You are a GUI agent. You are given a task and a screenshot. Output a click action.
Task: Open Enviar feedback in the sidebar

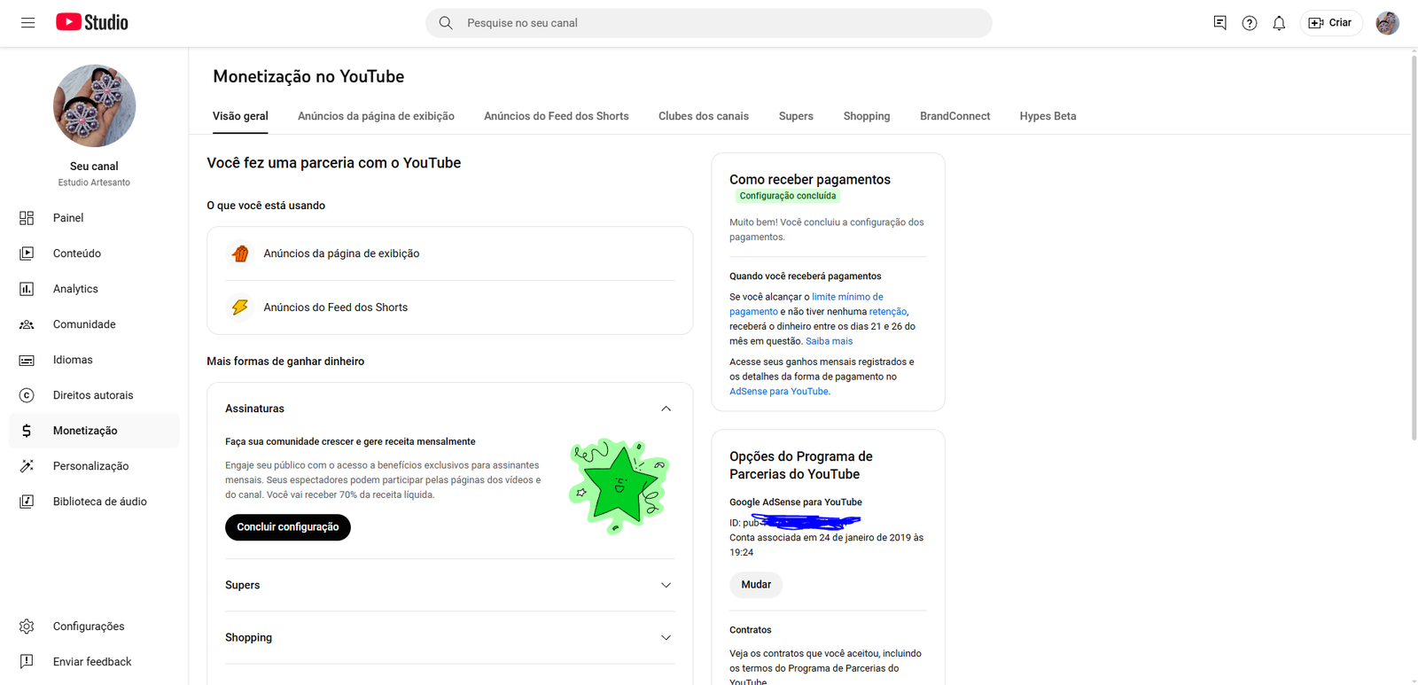pos(94,661)
